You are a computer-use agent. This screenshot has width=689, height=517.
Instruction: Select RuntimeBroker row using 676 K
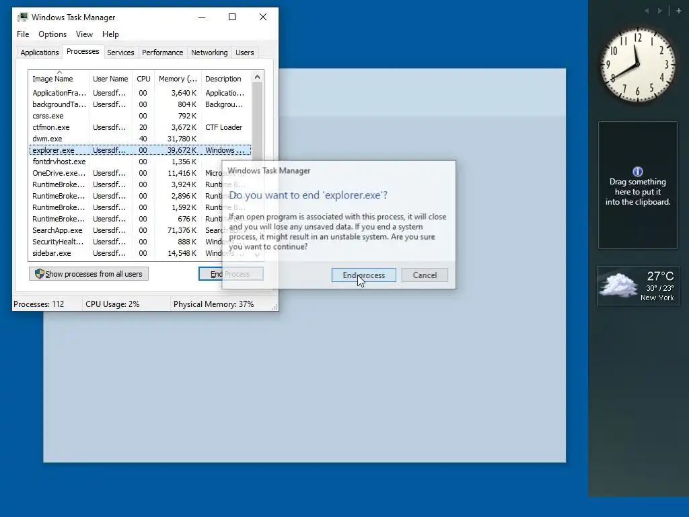pos(140,219)
